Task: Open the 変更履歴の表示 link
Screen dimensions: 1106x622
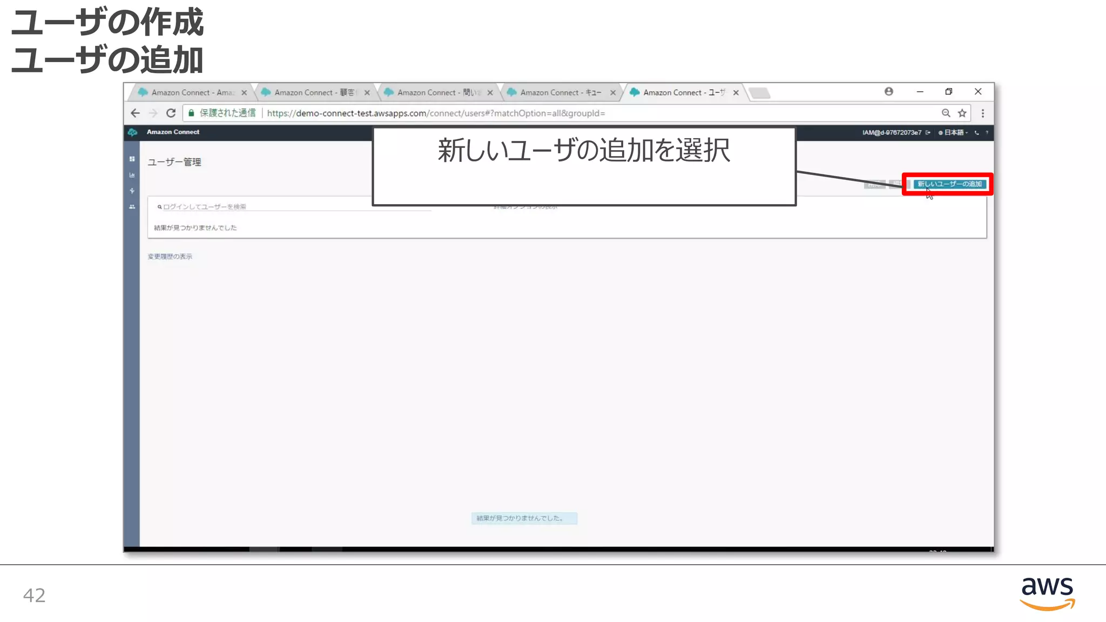Action: (x=170, y=256)
